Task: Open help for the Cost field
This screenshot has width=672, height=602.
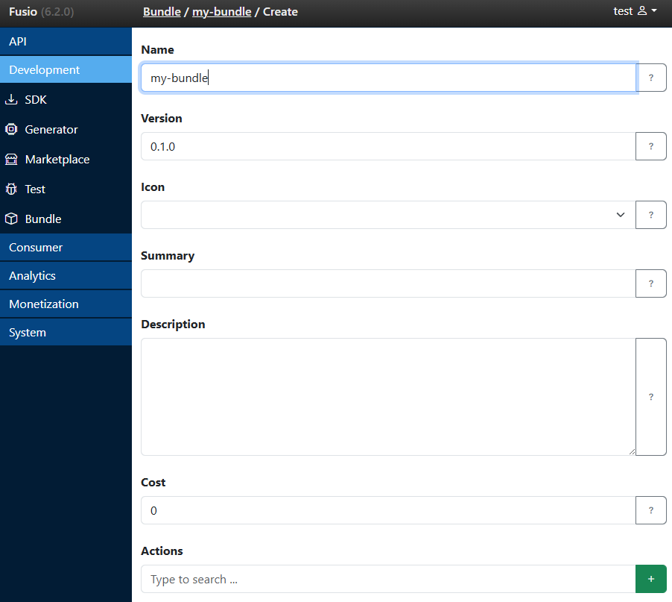Action: (x=650, y=510)
